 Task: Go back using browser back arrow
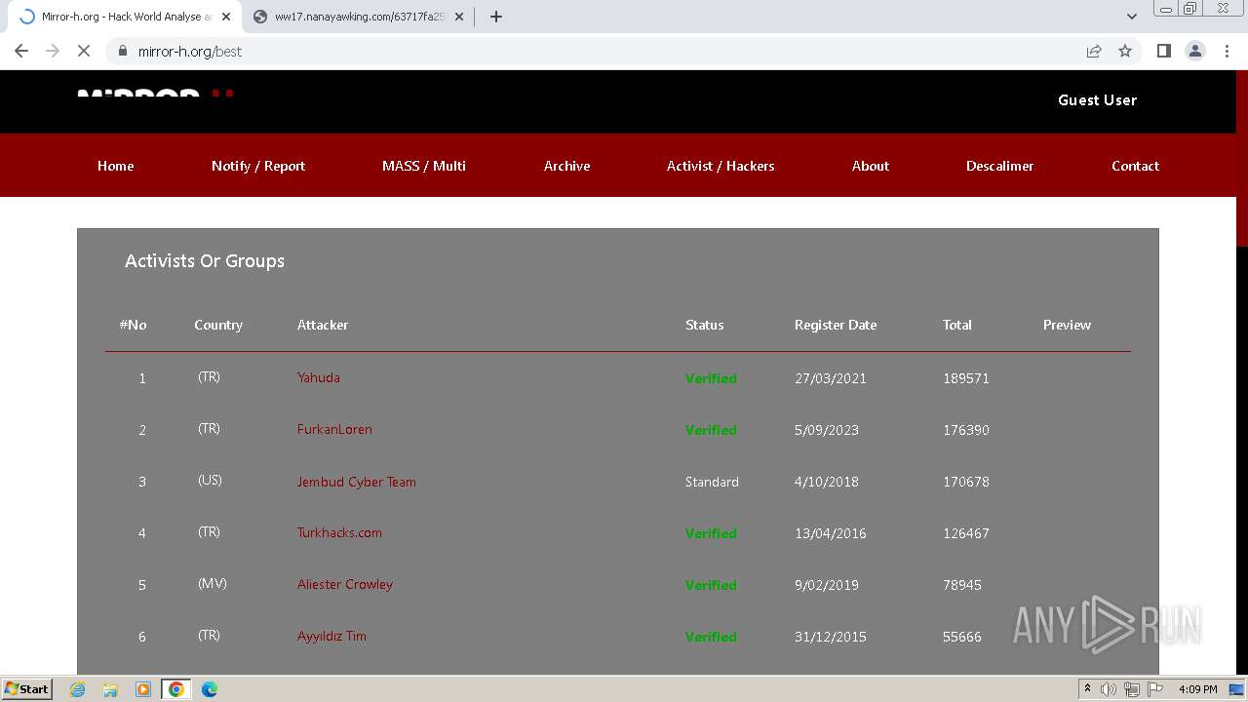(21, 51)
